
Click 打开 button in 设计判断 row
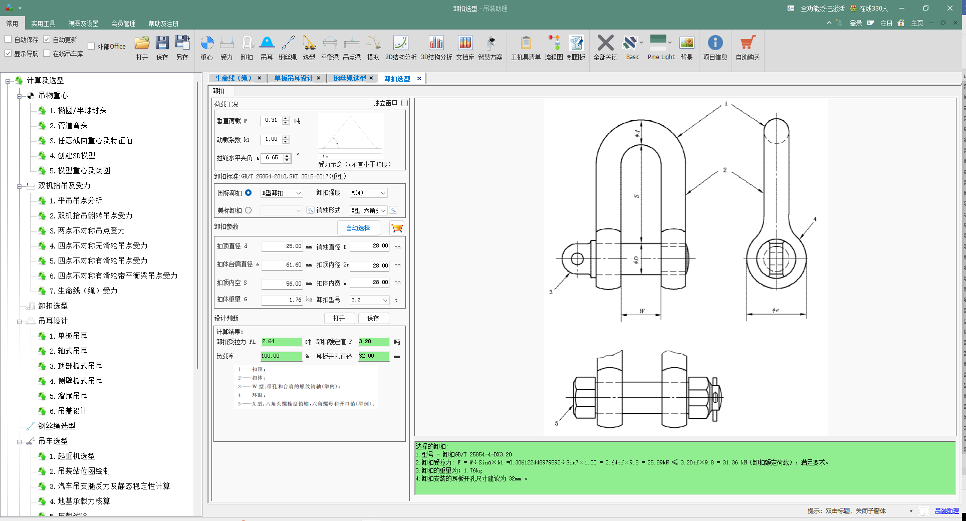[x=339, y=318]
